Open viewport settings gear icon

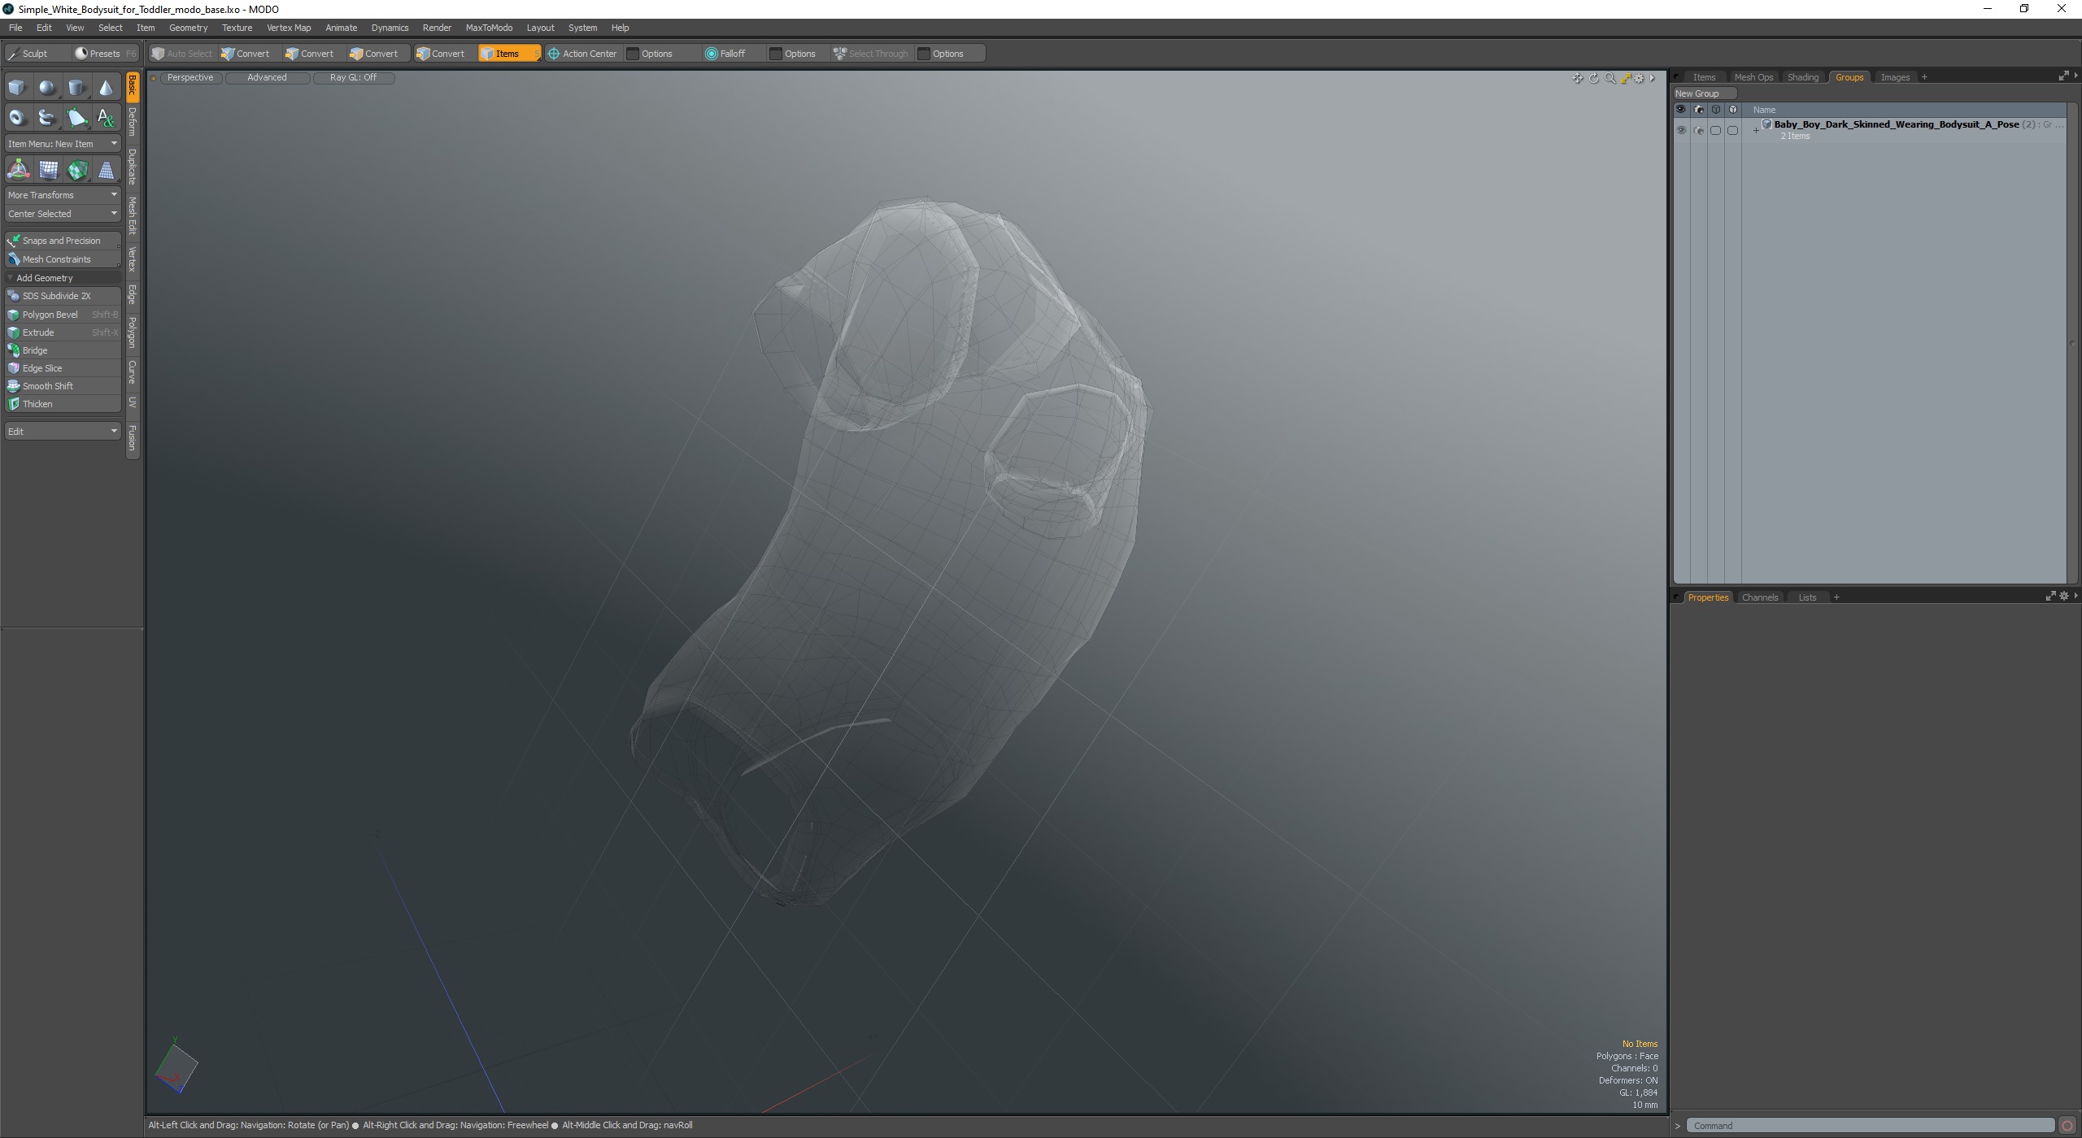pos(1639,78)
